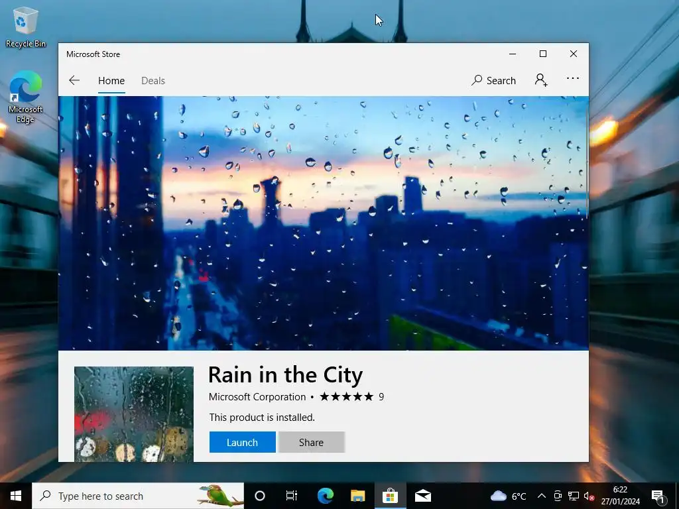Open the Rain in the City app thumbnail
Screen dimensions: 679x509
click(134, 414)
